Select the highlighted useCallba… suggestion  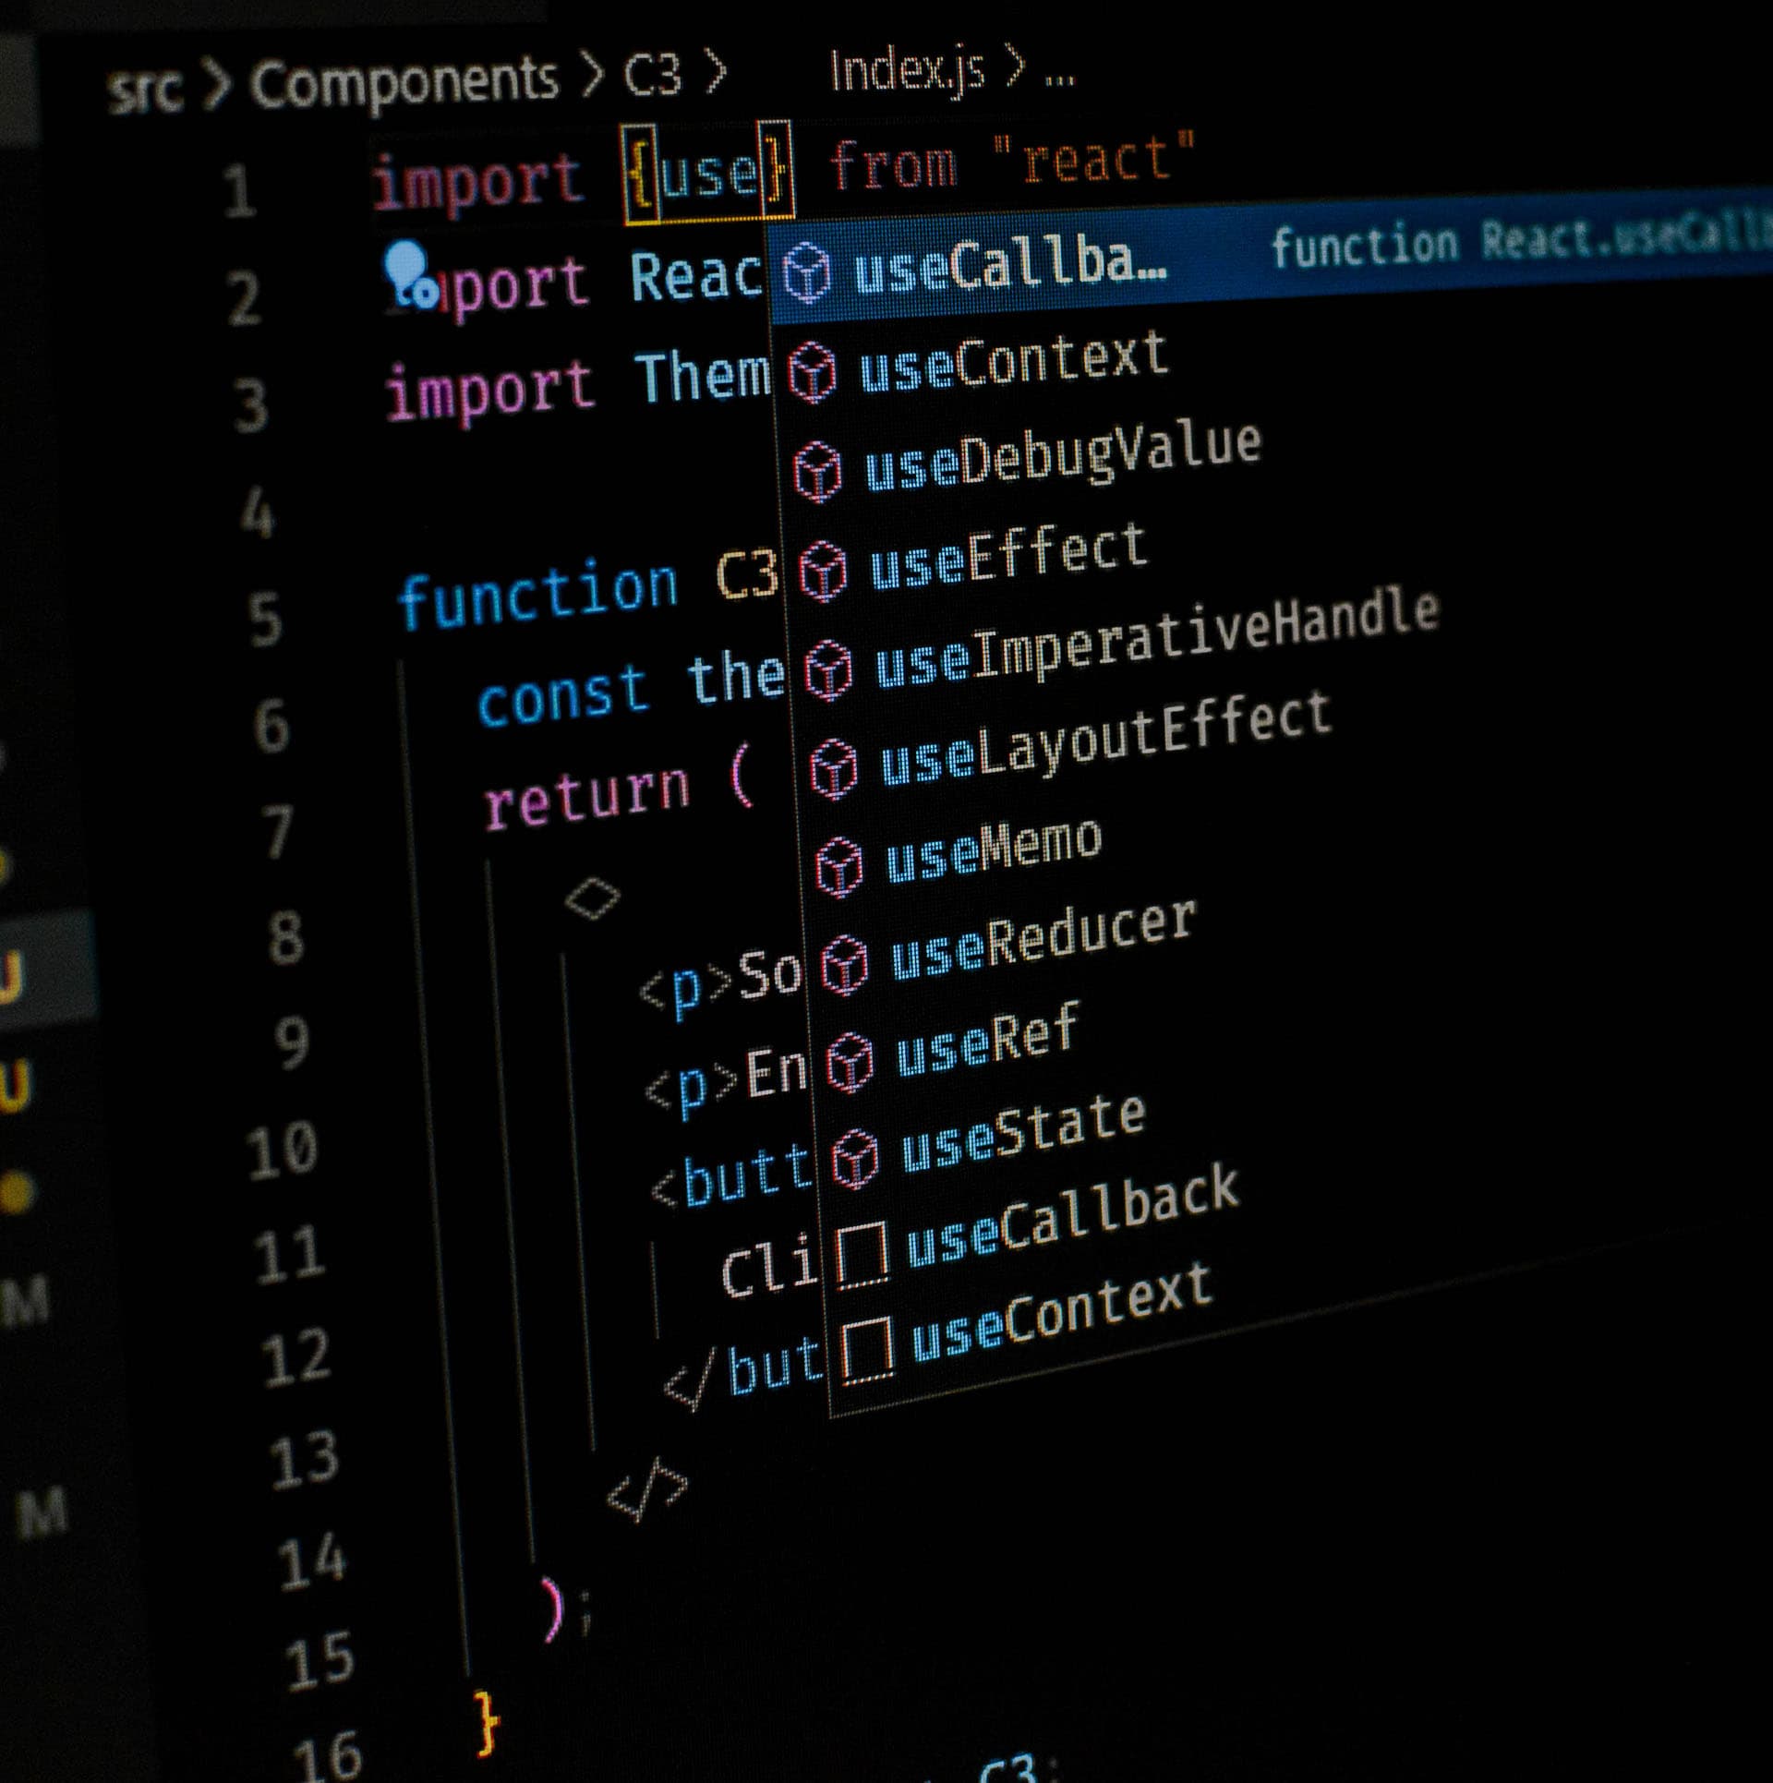[1010, 266]
